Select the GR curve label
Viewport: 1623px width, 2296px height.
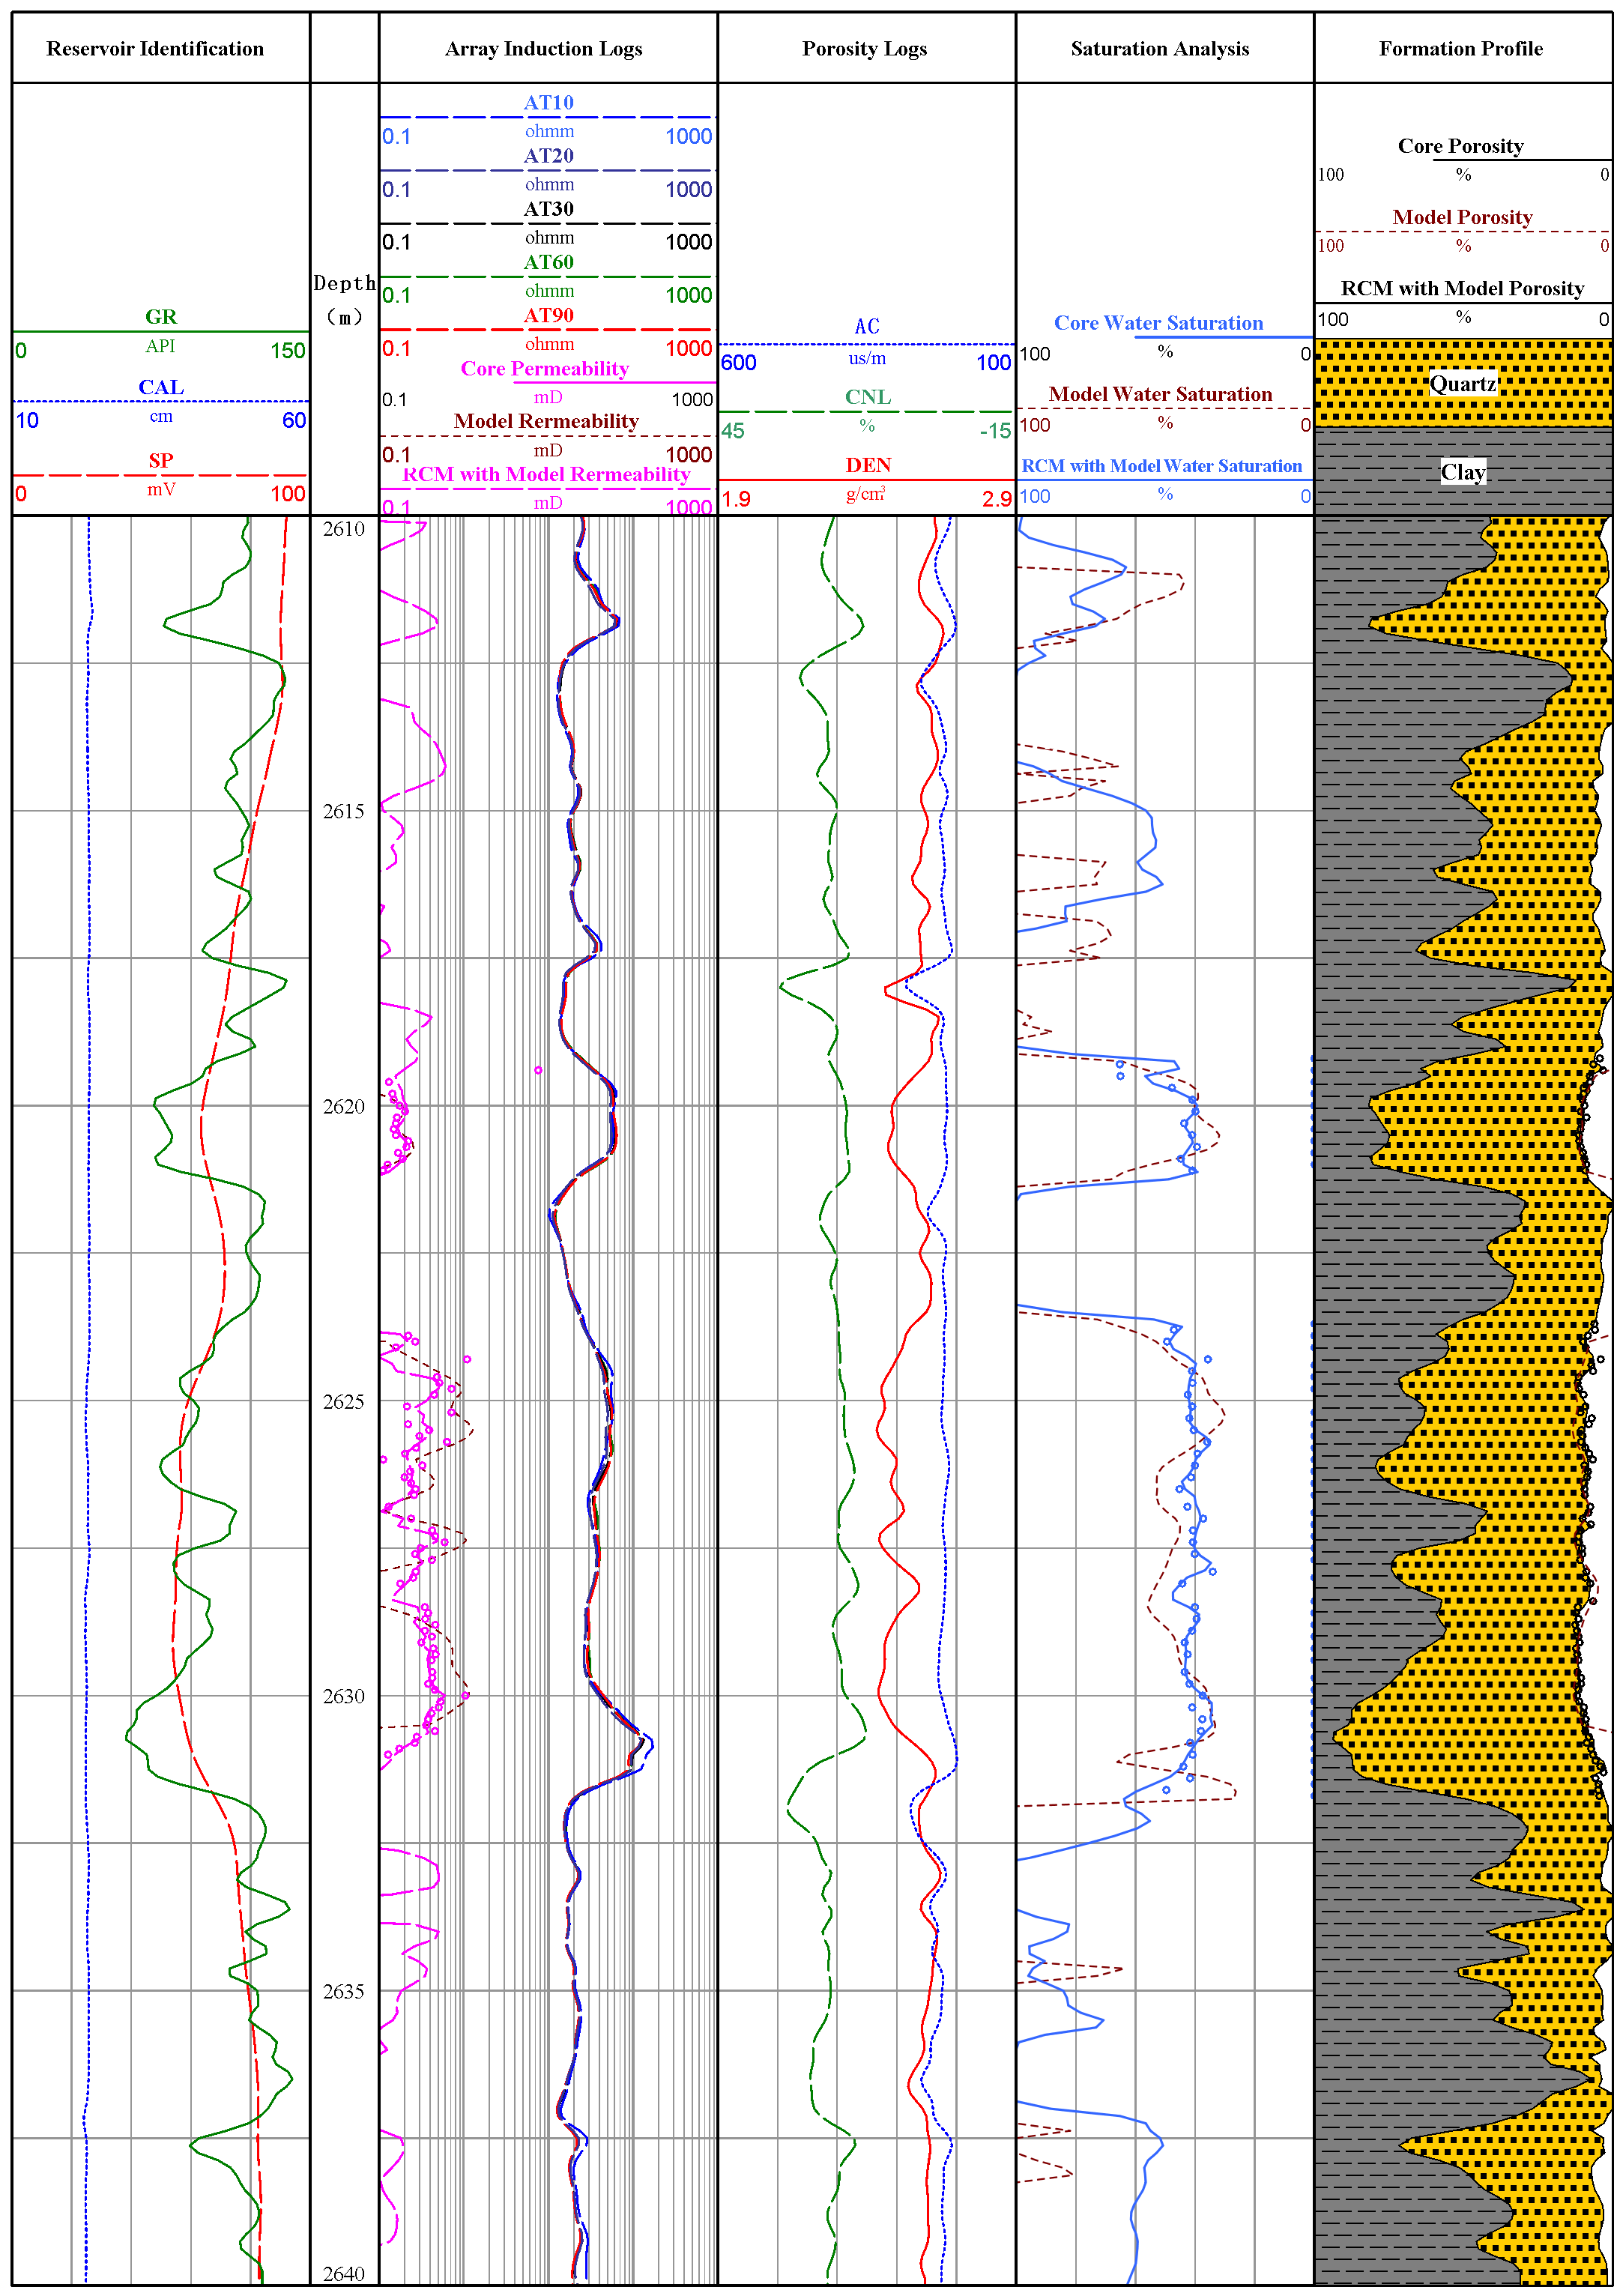point(161,317)
